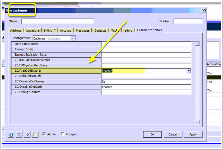Click into the Number input field
Screen dimensions: 223x150
(x=188, y=21)
